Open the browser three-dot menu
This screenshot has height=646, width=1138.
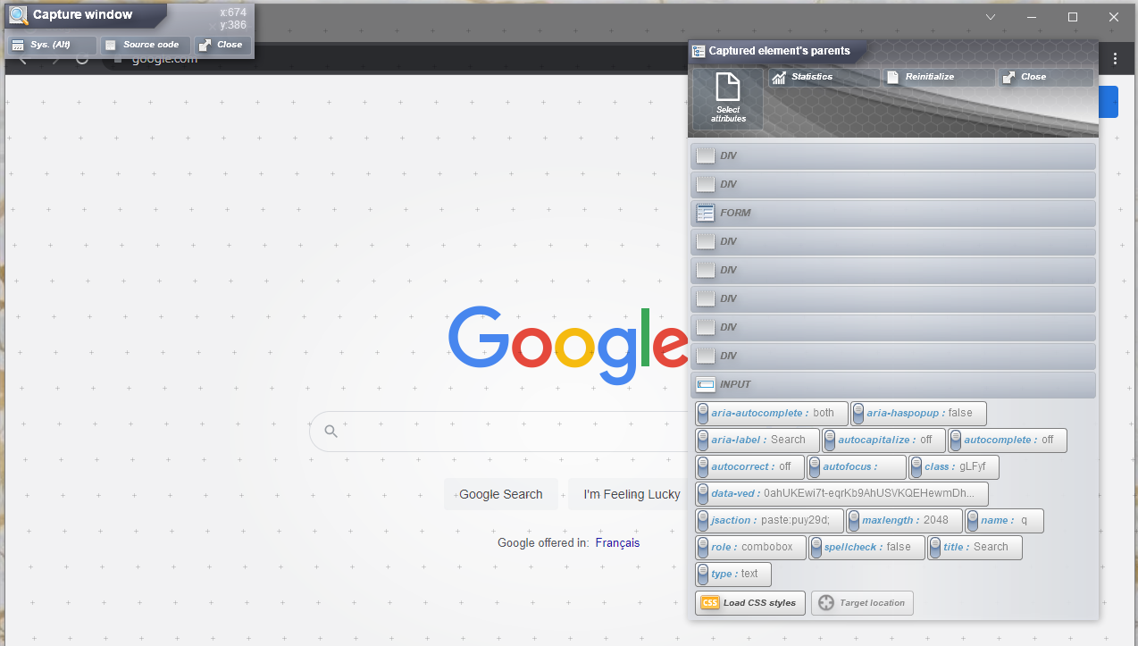tap(1116, 59)
